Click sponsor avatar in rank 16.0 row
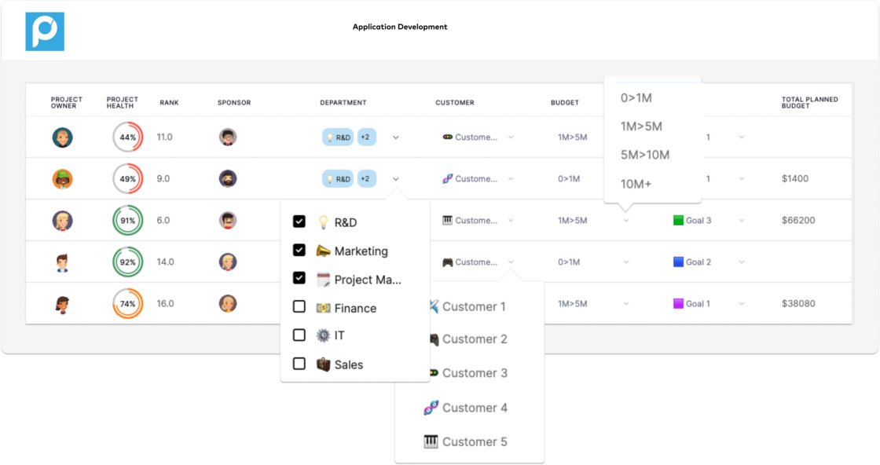 [x=228, y=303]
